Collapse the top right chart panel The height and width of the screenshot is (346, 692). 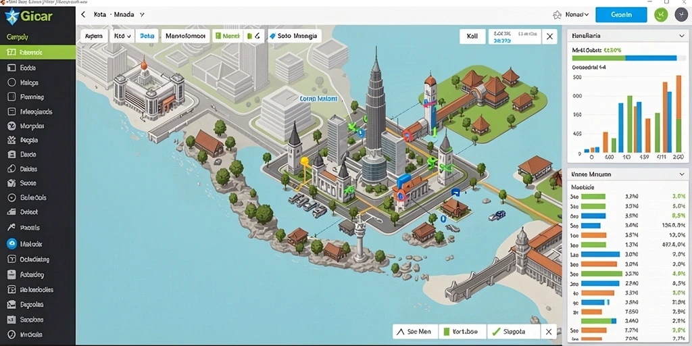[x=682, y=36]
